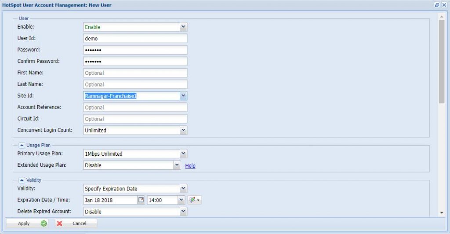Open the expiration date calendar picker
Screen dimensions: 450x234
point(141,200)
